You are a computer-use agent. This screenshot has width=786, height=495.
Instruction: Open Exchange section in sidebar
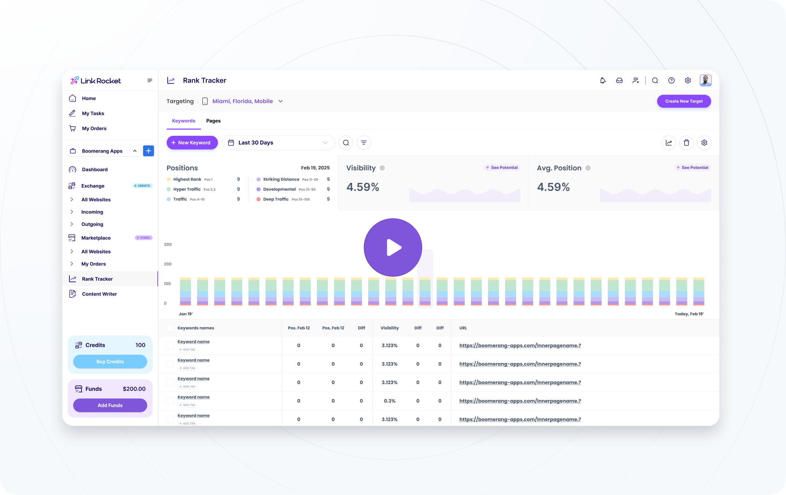(93, 186)
